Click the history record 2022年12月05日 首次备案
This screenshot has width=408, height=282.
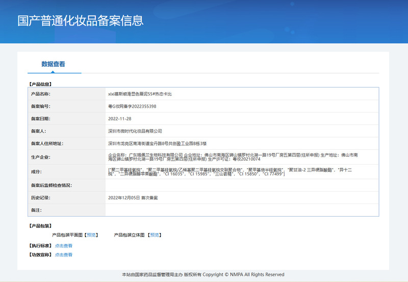133,198
